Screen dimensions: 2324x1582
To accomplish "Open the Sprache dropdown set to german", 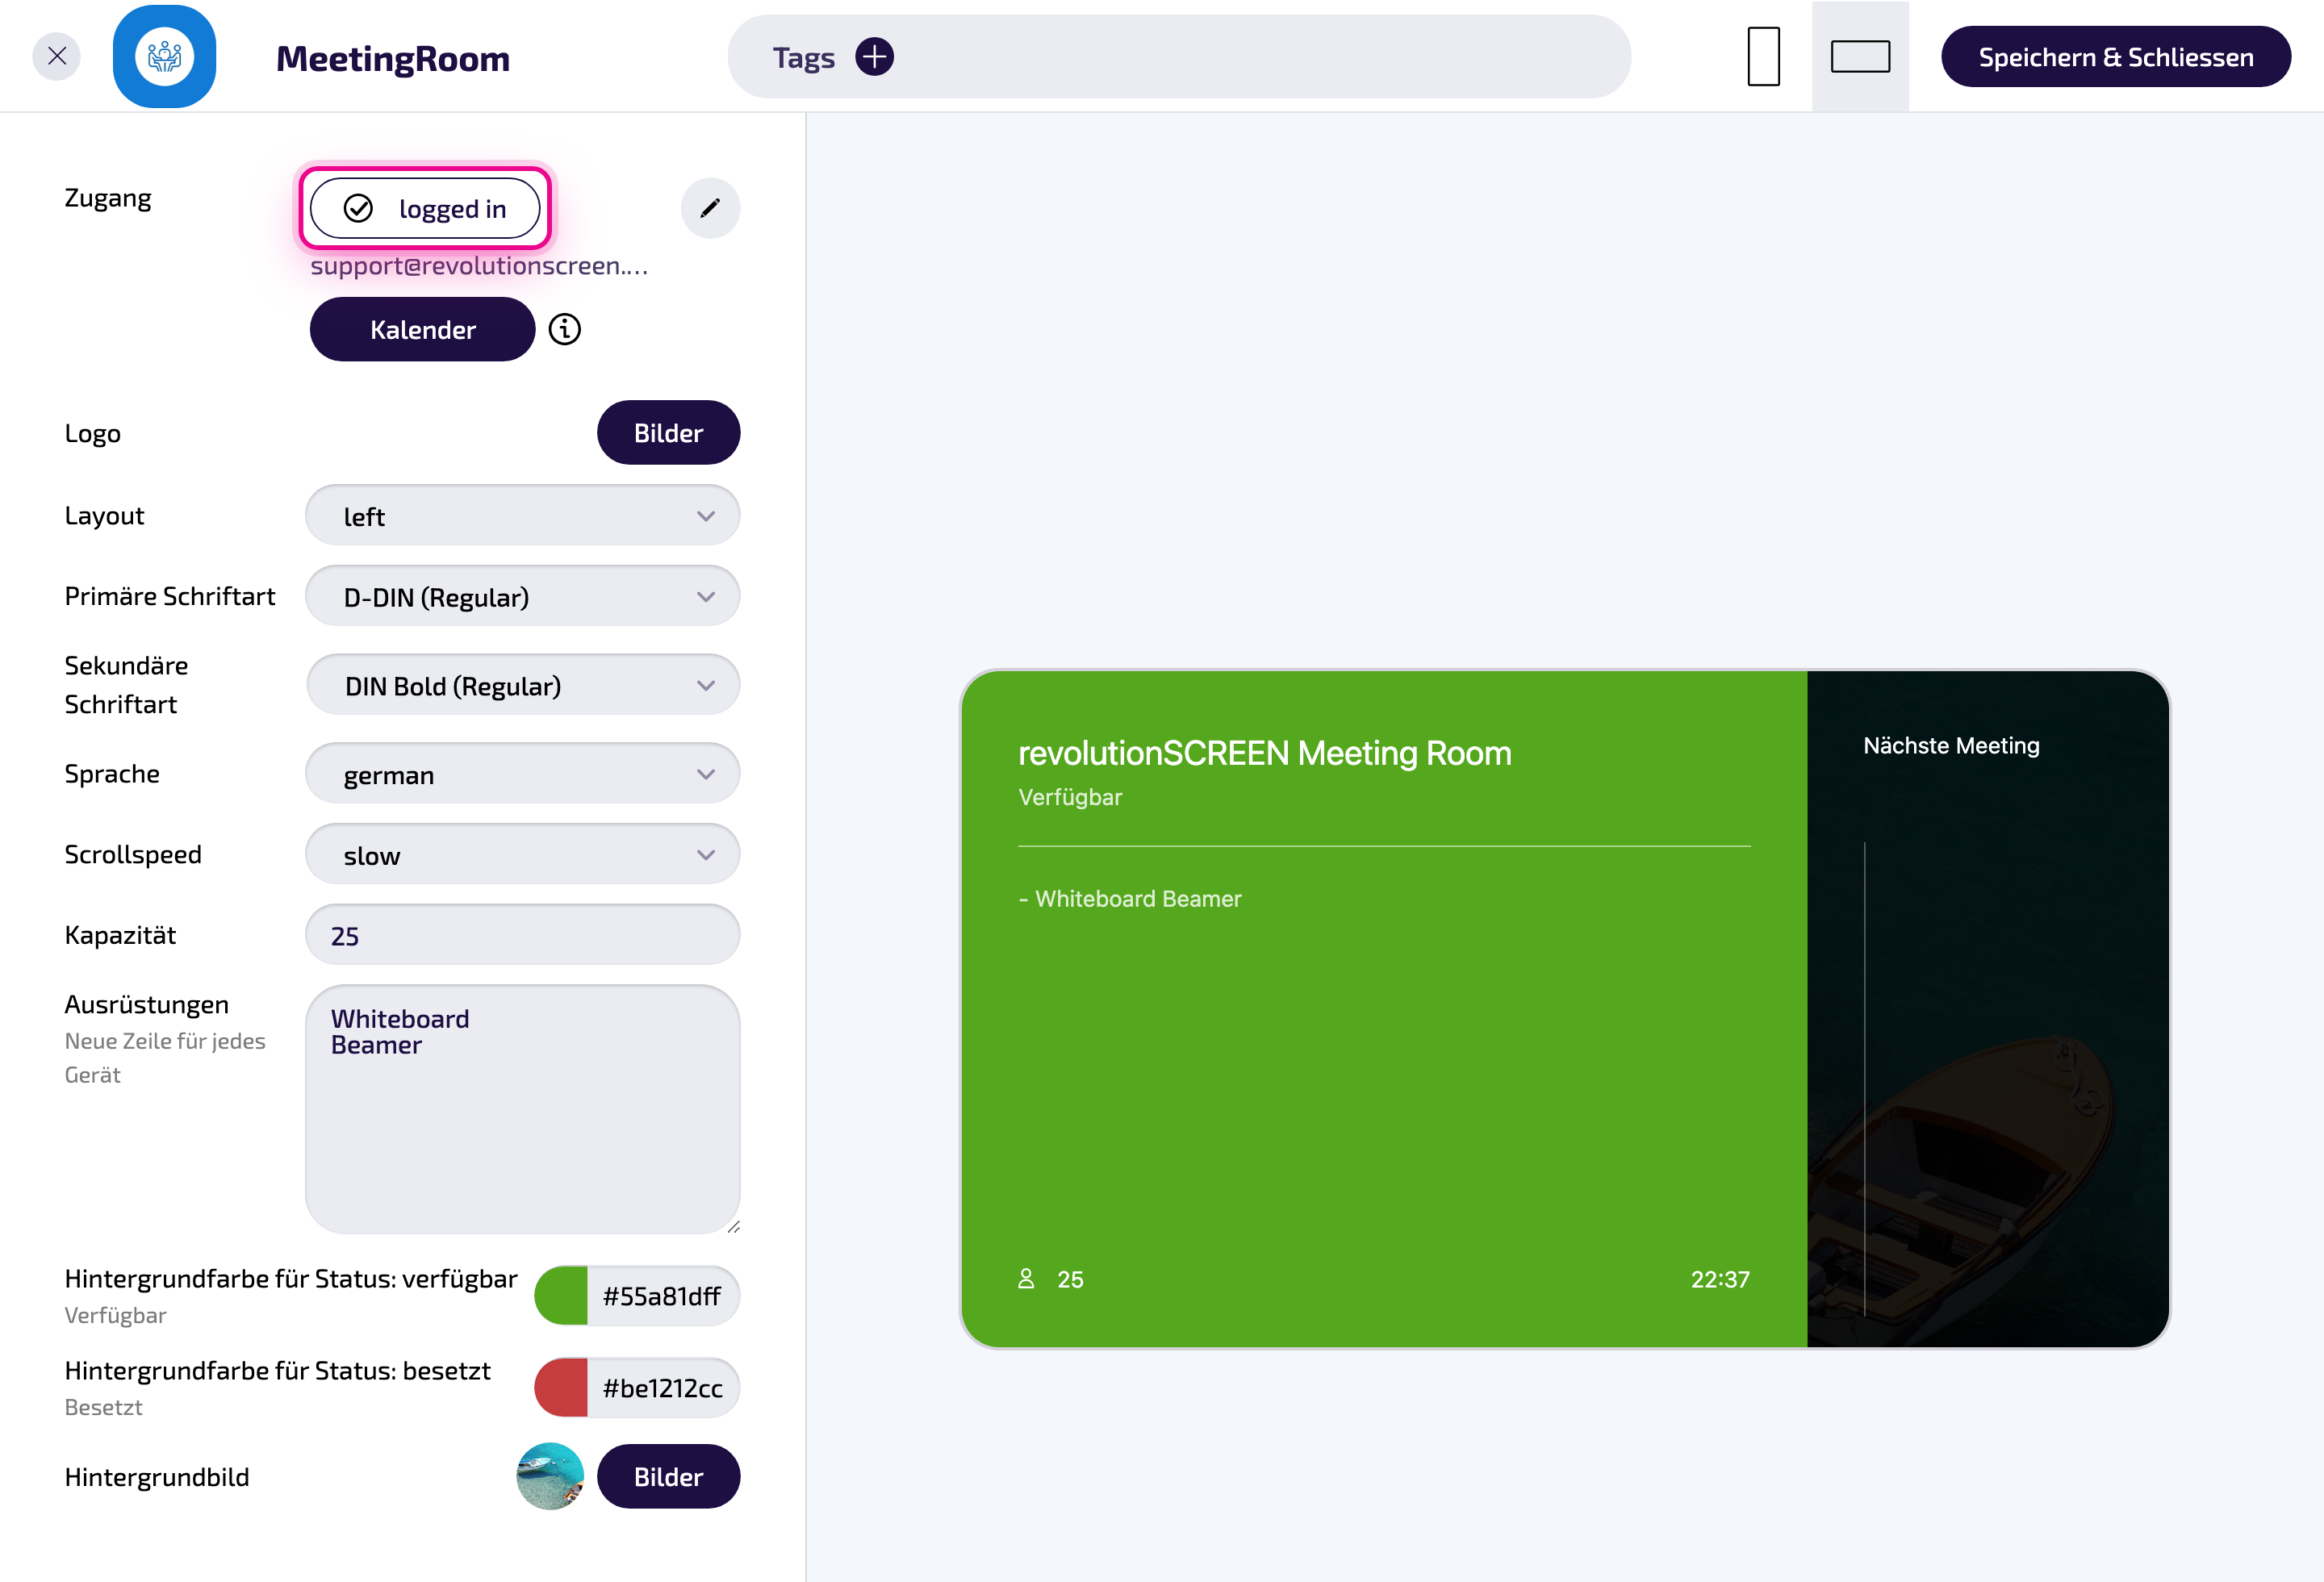I will (x=523, y=774).
